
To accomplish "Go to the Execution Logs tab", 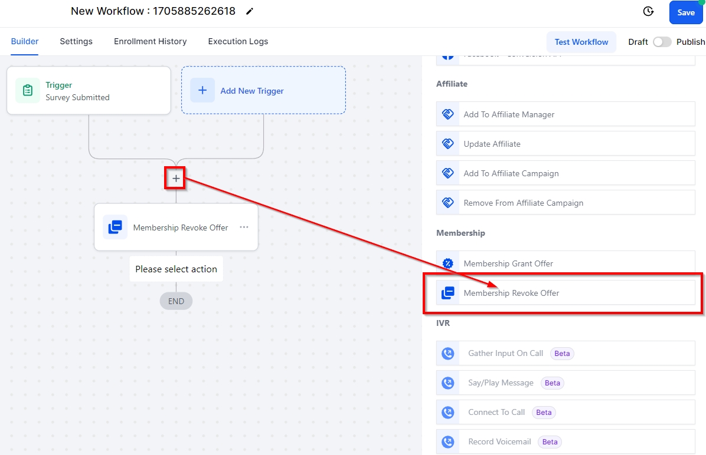I will [x=238, y=41].
